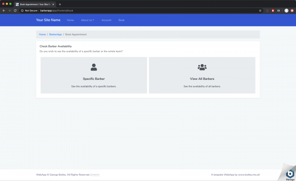Go to Home in the navbar

[x=70, y=20]
